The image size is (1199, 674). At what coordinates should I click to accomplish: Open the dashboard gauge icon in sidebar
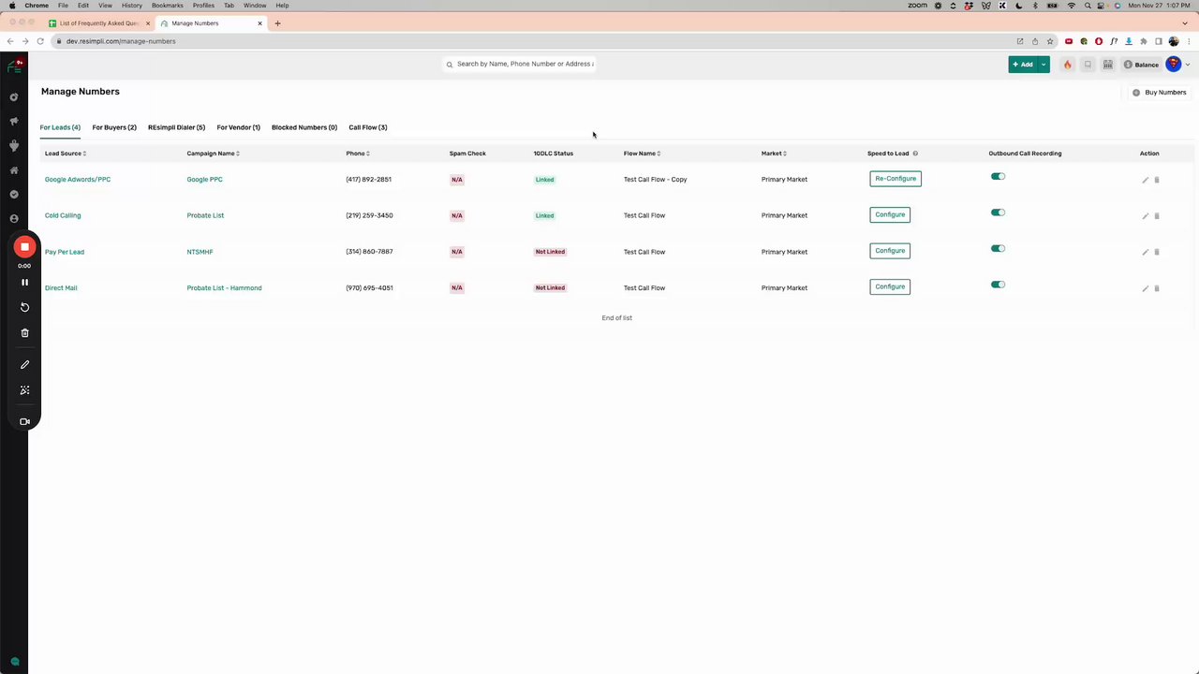coord(14,97)
